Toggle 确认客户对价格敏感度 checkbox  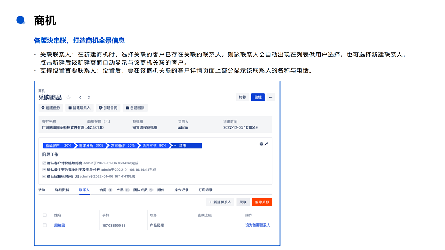pyautogui.click(x=44, y=163)
